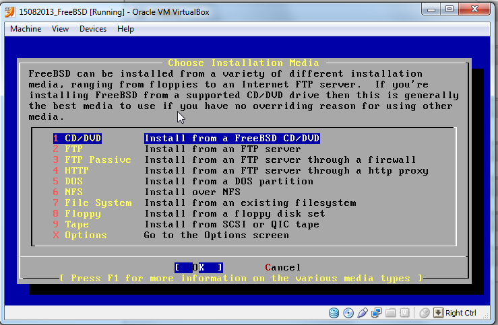
Task: Click the hard disk activity status icon
Action: pyautogui.click(x=334, y=313)
